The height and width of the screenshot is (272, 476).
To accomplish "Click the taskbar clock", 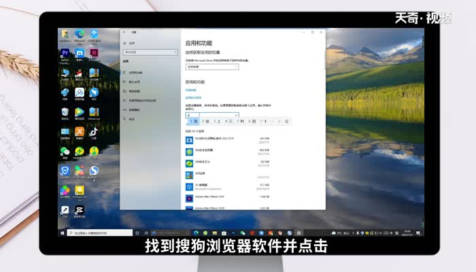I will pos(407,233).
